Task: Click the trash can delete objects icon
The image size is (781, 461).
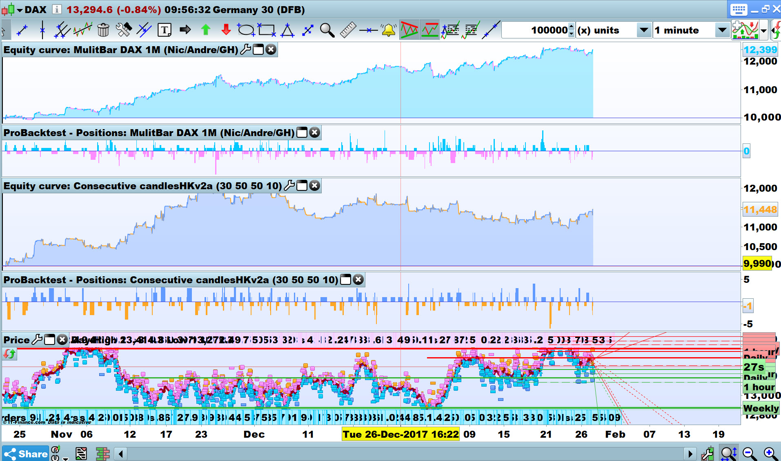Action: coord(103,30)
